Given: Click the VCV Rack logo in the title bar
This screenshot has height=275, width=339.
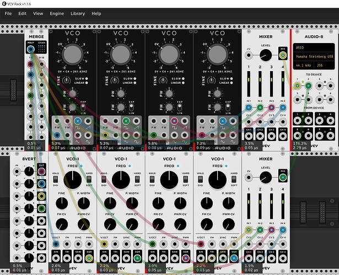Looking at the screenshot, I should [x=4, y=4].
